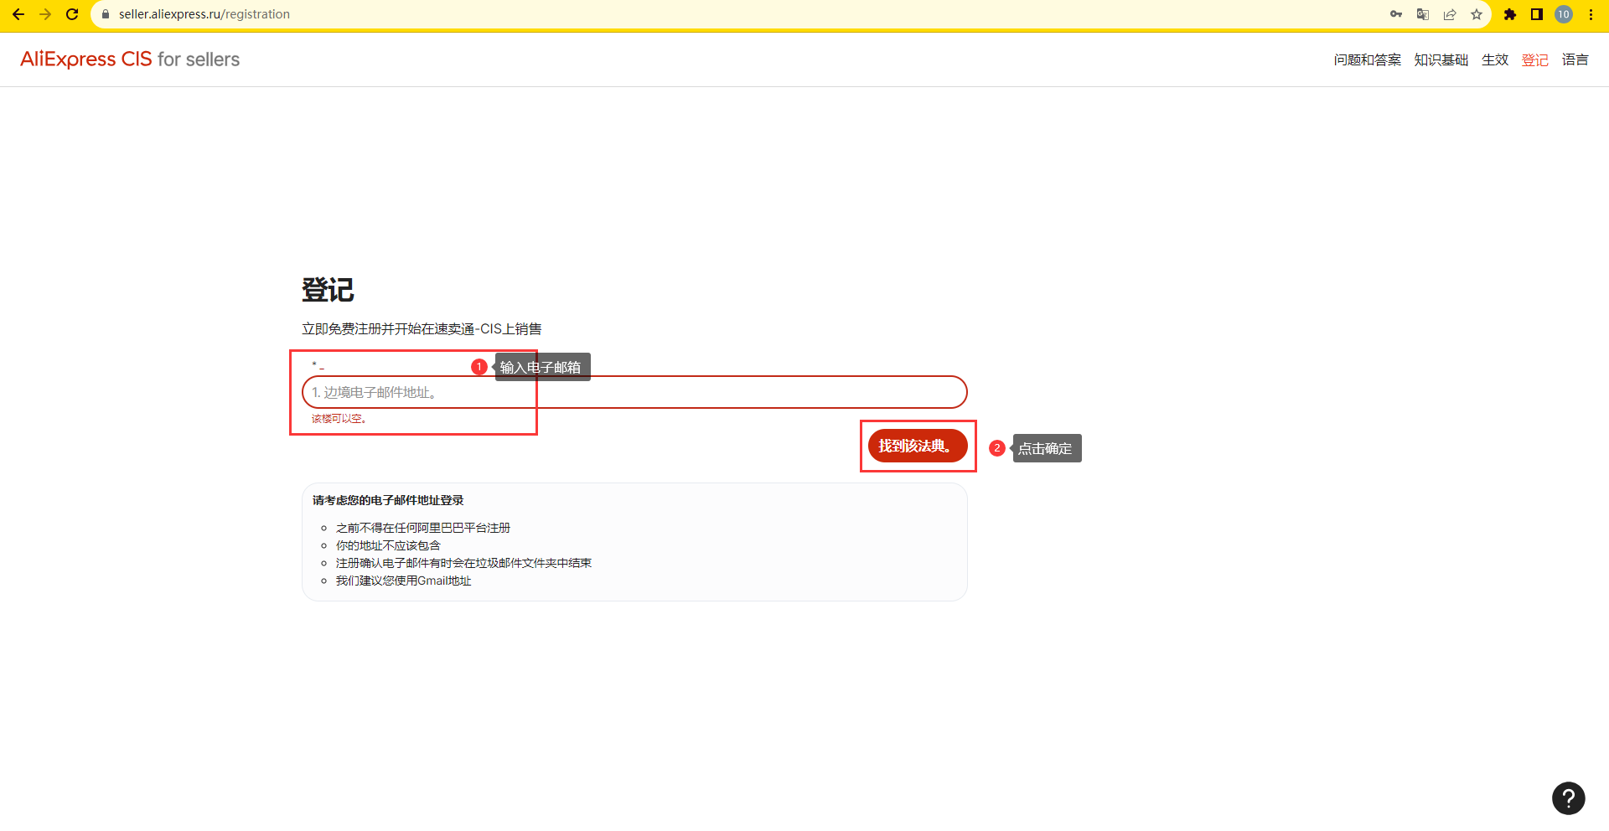Bookmark this page with the star icon
This screenshot has height=831, width=1609.
click(x=1477, y=14)
